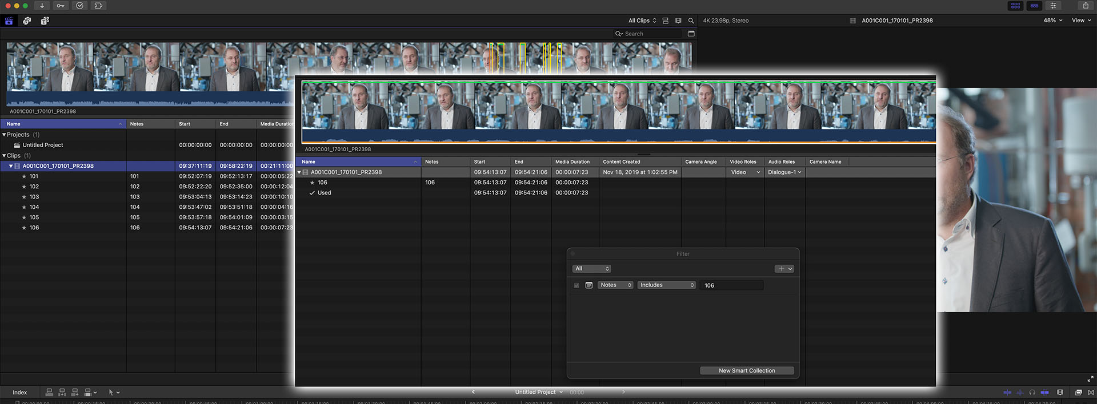Show Background Tasks checkmark icon
This screenshot has height=404, width=1097.
[79, 6]
